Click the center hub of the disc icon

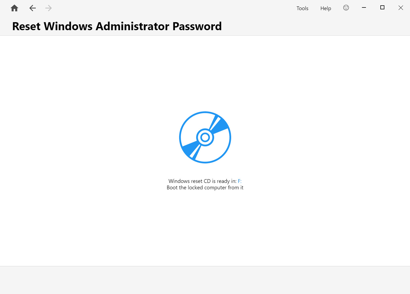pos(205,138)
